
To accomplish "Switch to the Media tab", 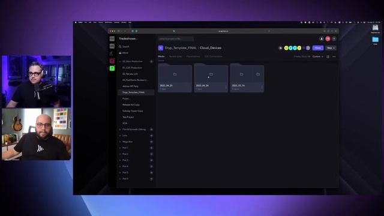I will (x=161, y=56).
